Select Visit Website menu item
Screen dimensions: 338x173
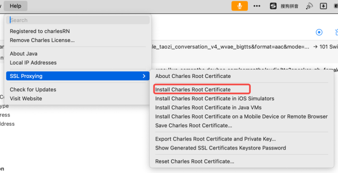[26, 98]
